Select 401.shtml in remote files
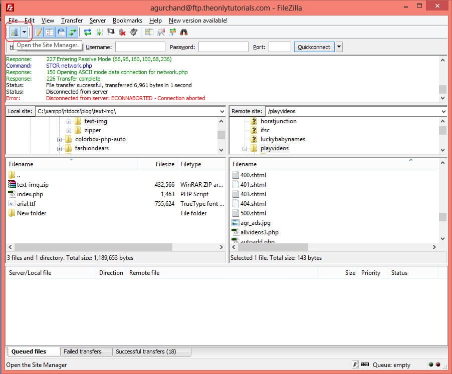 click(x=253, y=185)
